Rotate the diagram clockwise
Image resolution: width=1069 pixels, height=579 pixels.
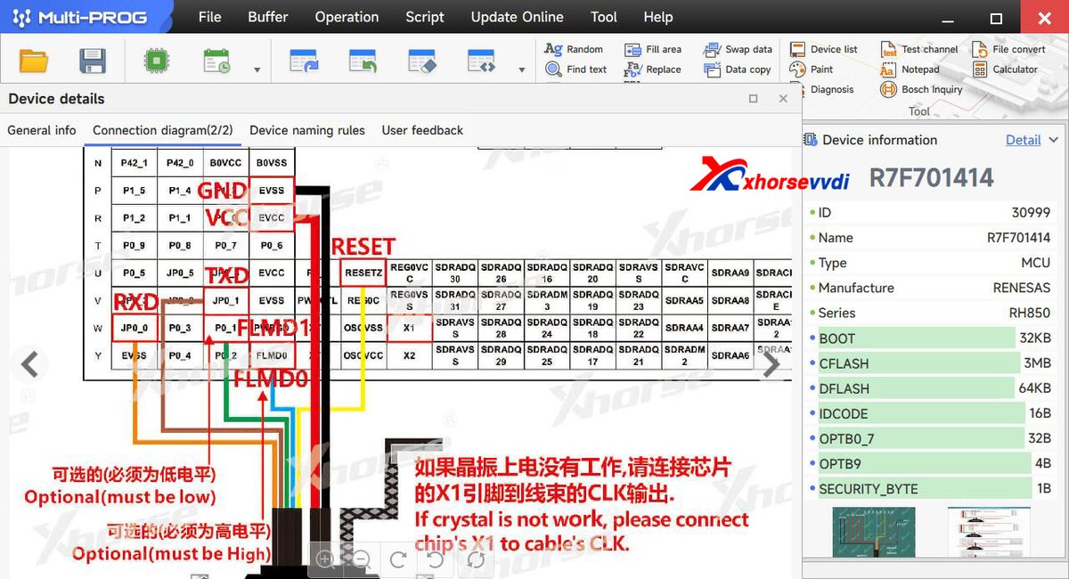pyautogui.click(x=398, y=559)
